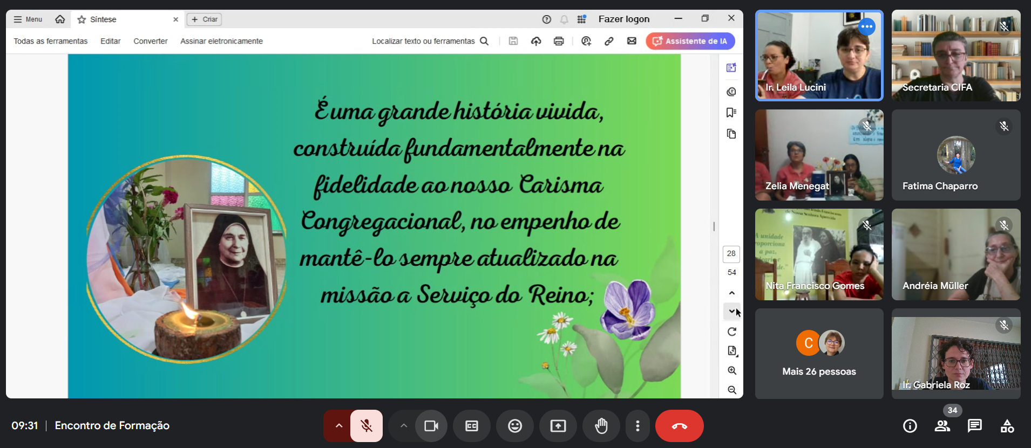Open chat with everyone
The image size is (1031, 448).
pyautogui.click(x=975, y=426)
